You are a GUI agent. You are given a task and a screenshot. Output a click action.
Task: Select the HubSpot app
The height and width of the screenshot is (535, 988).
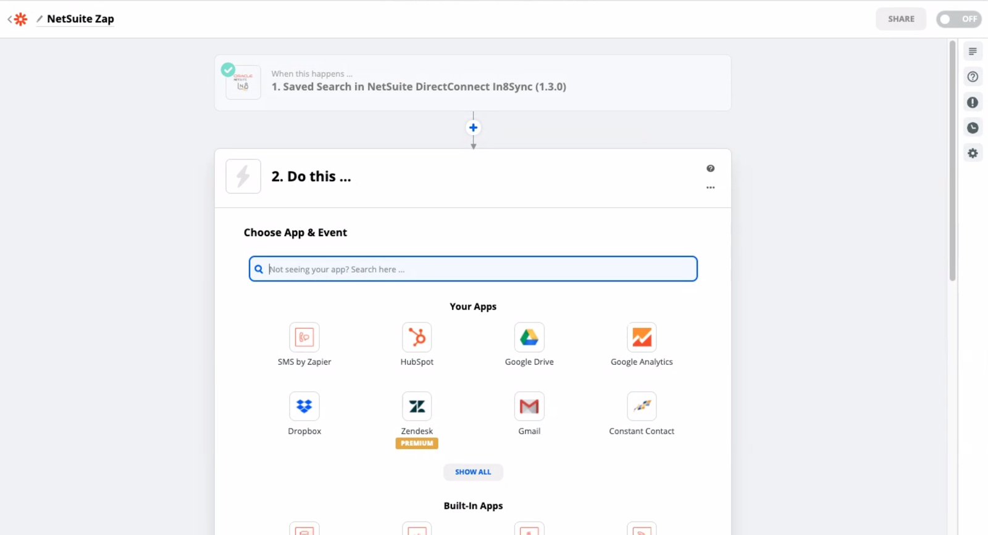point(417,345)
